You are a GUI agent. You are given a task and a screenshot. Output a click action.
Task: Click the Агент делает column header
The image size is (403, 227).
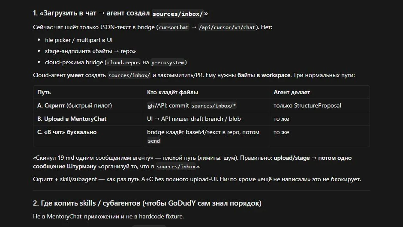pos(292,92)
